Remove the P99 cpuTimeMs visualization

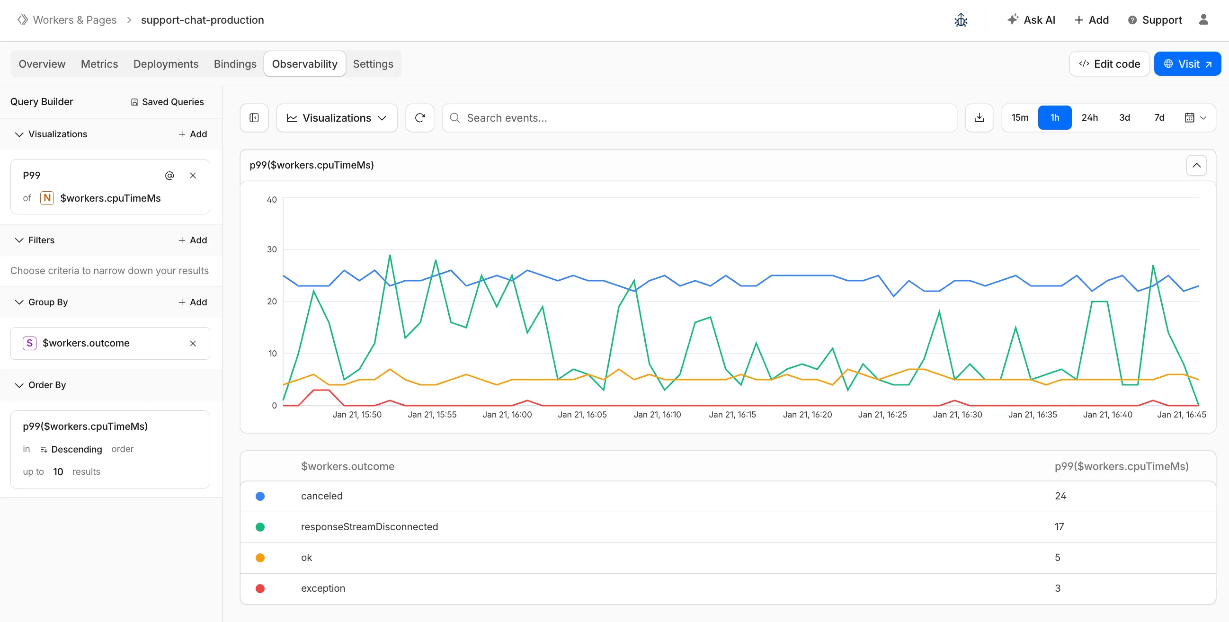point(193,175)
